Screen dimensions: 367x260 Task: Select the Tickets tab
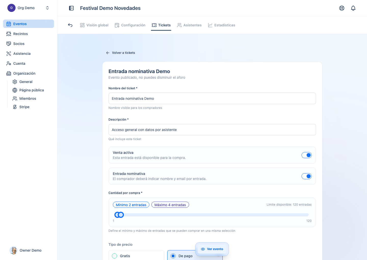(x=161, y=25)
